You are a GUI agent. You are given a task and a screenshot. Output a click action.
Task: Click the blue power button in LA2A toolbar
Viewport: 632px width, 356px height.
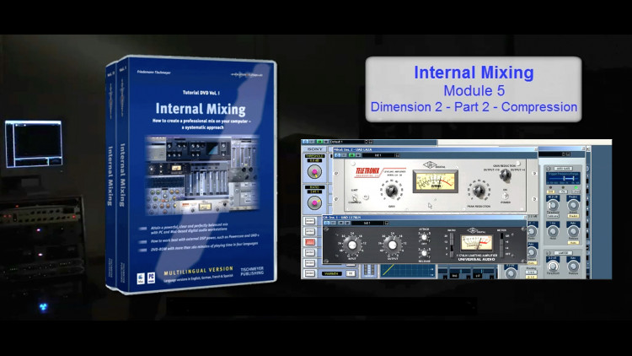point(337,155)
